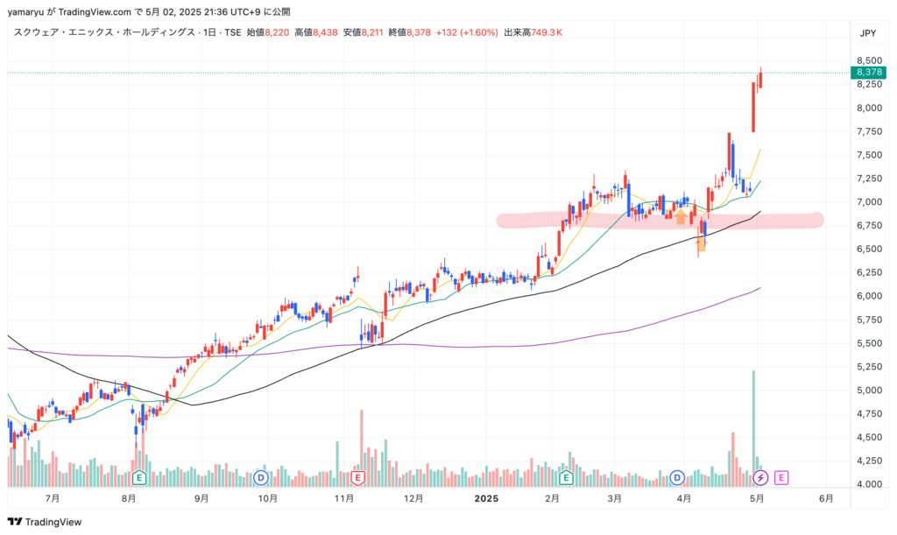This screenshot has height=535, width=897.
Task: Click the tall red volume bar in November
Action: 362,448
